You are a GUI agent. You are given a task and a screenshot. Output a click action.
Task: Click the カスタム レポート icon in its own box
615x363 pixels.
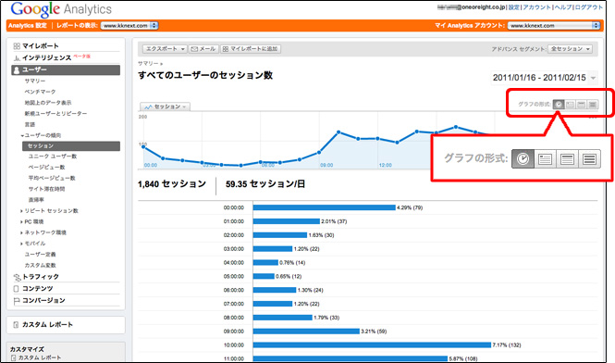click(x=16, y=325)
